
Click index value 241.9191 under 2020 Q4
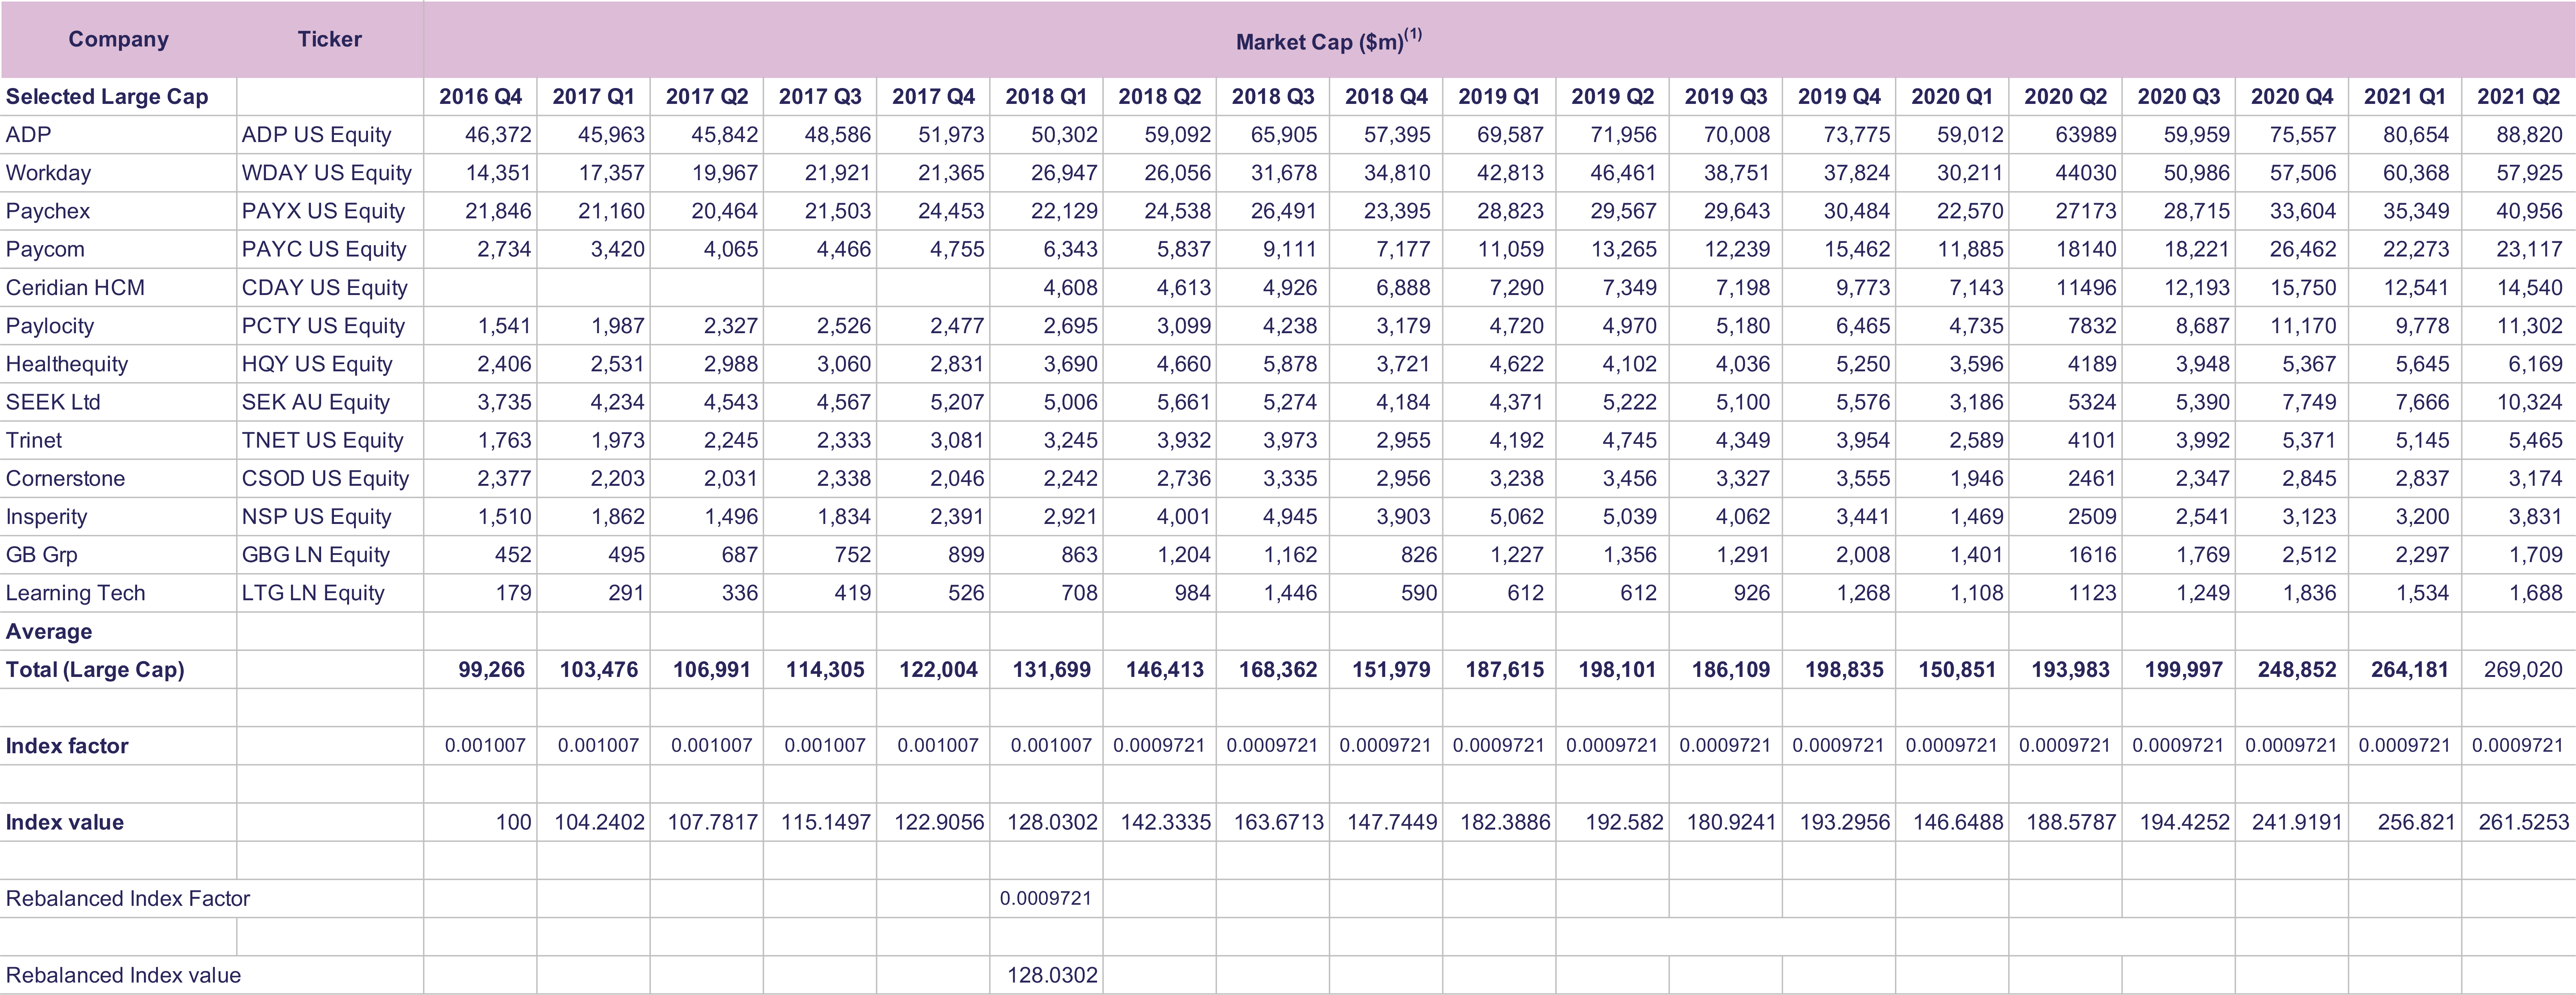[x=2297, y=822]
